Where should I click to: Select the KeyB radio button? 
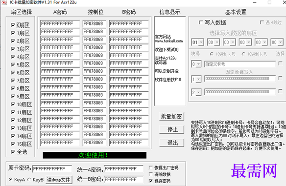(29, 180)
